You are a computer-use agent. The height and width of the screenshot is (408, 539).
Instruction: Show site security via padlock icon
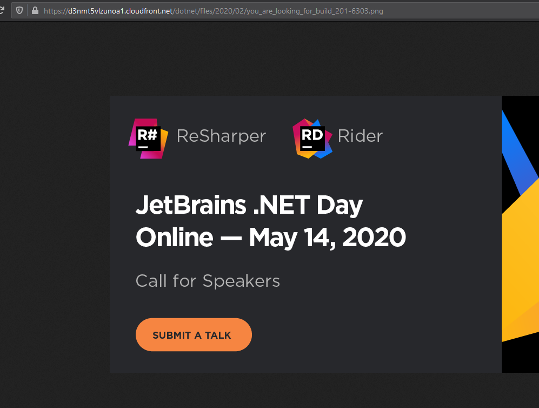pos(35,11)
